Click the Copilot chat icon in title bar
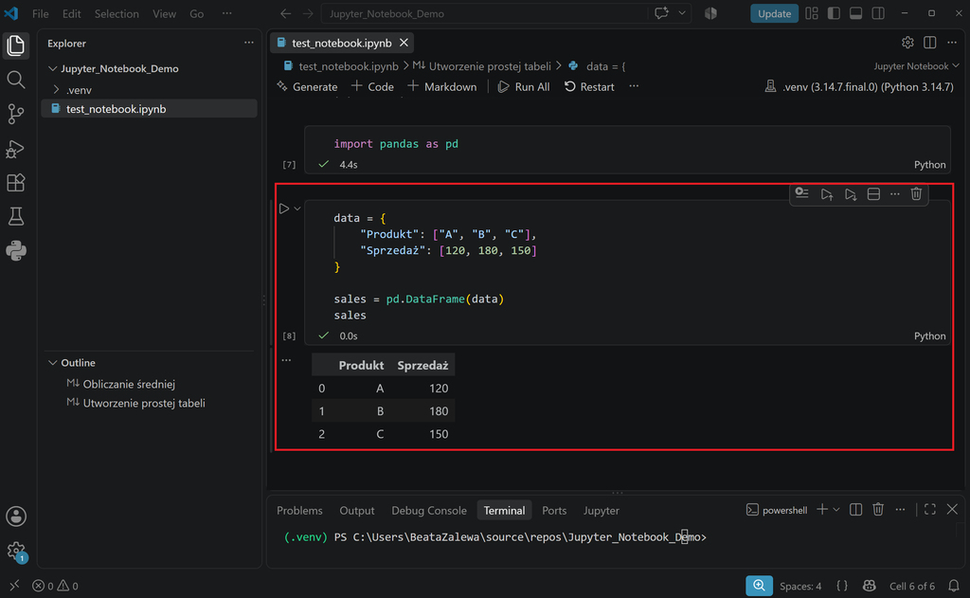 pyautogui.click(x=661, y=13)
